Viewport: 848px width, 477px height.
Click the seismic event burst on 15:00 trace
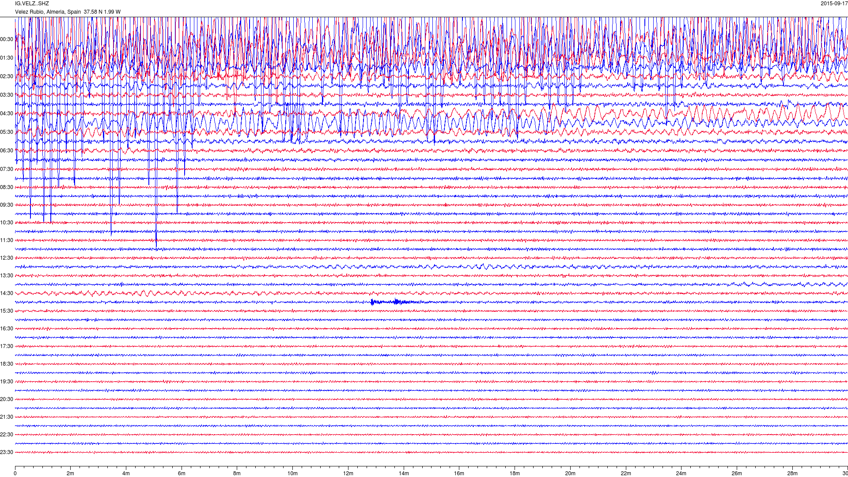pyautogui.click(x=392, y=302)
